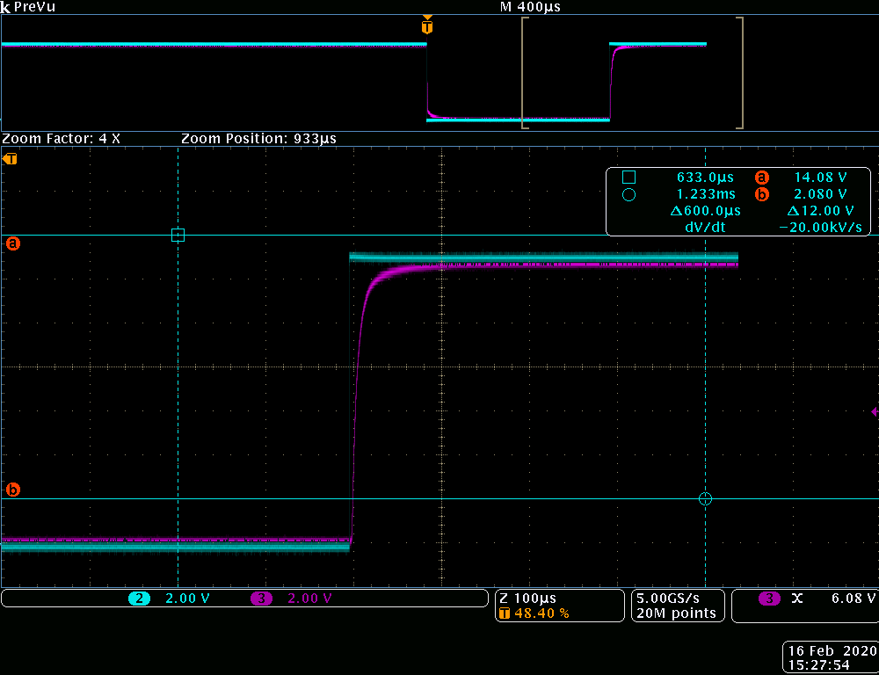The width and height of the screenshot is (879, 675).
Task: Select horizontal cursor 'a' marker on left edge
Action: [x=12, y=243]
